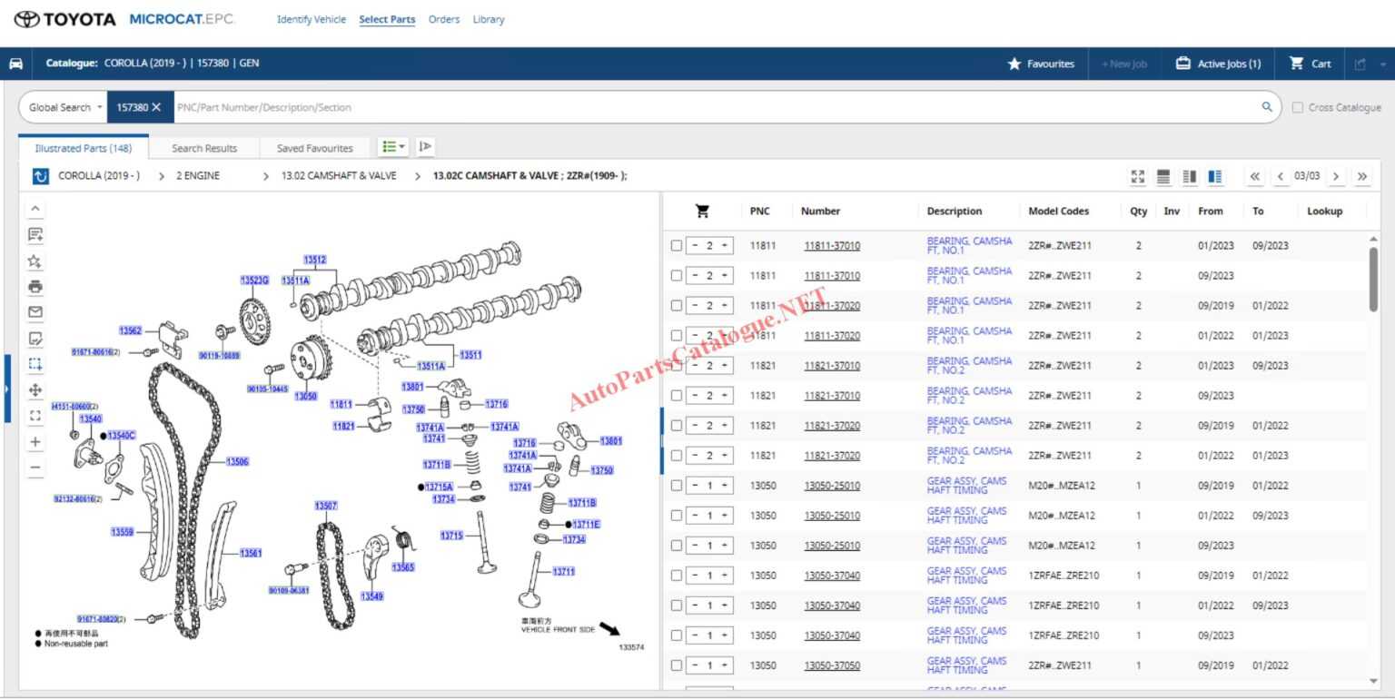
Task: Open the Orders menu in the top bar
Action: 444,19
